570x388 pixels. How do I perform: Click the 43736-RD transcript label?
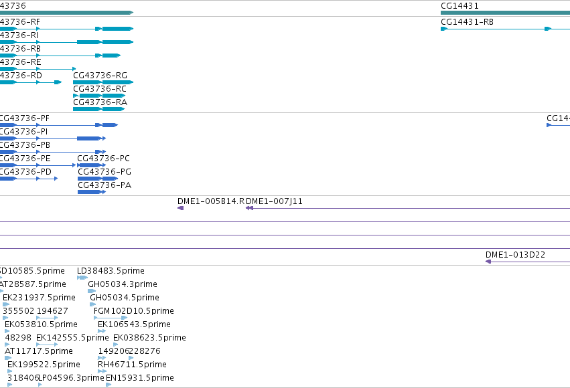[x=21, y=75]
